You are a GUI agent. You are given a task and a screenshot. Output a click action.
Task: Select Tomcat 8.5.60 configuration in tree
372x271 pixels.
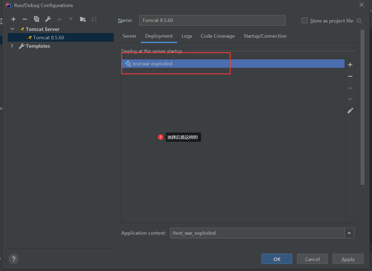point(61,37)
